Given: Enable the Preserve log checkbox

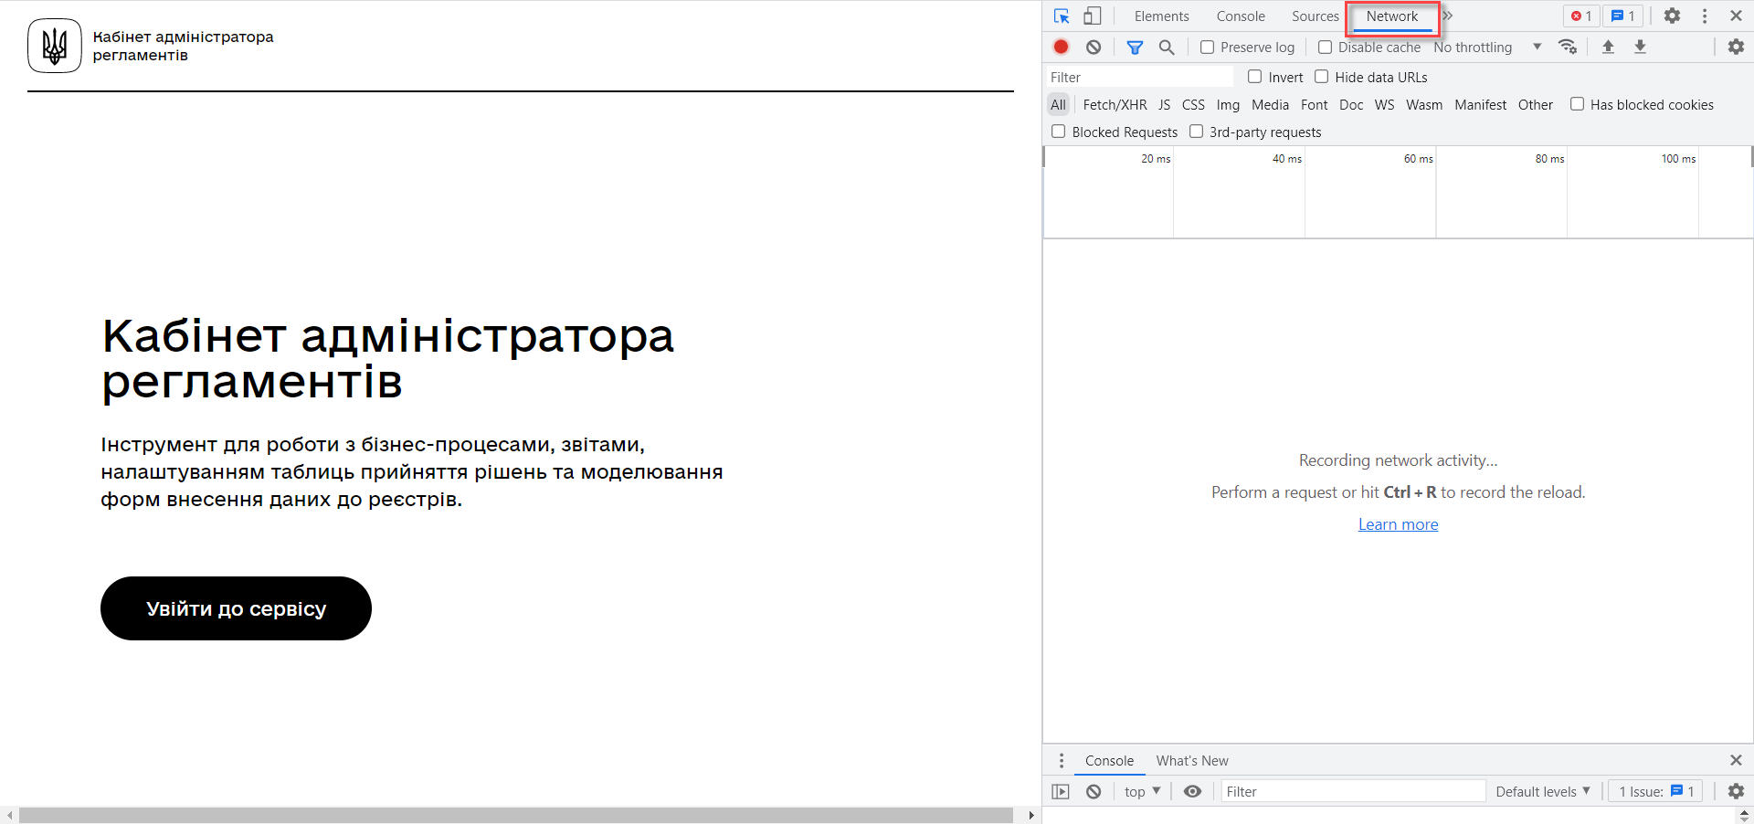Looking at the screenshot, I should [x=1208, y=48].
